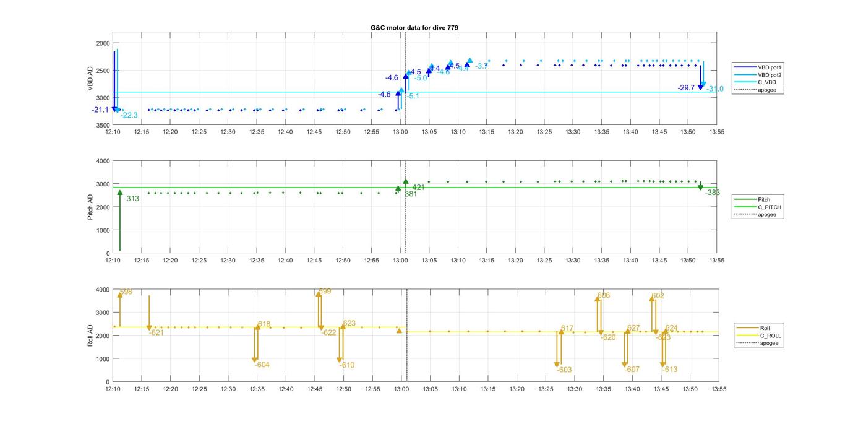The height and width of the screenshot is (429, 866).
Task: Click the '13:00' tick on Pitch plot
Action: [x=400, y=260]
